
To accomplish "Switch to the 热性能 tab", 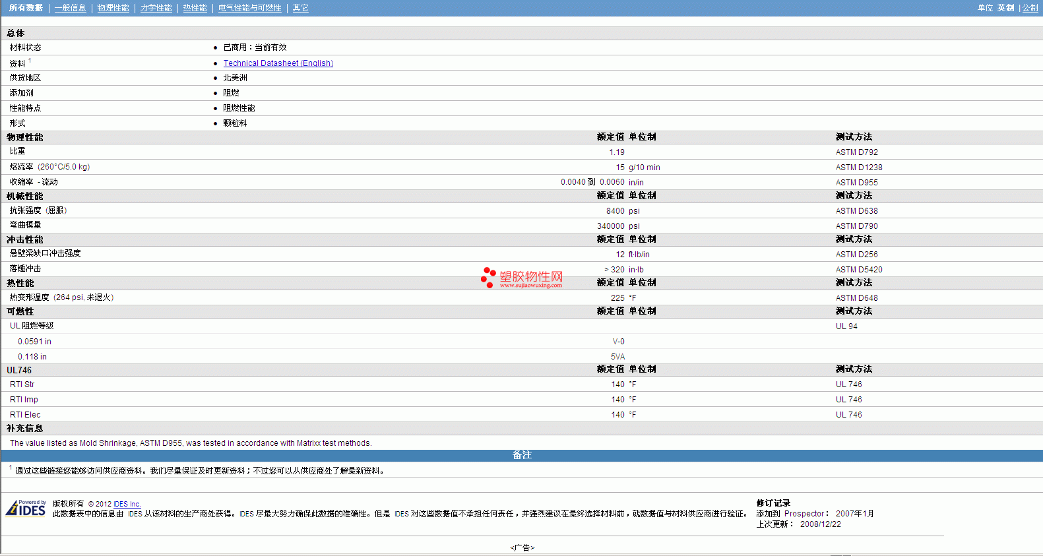I will 195,8.
